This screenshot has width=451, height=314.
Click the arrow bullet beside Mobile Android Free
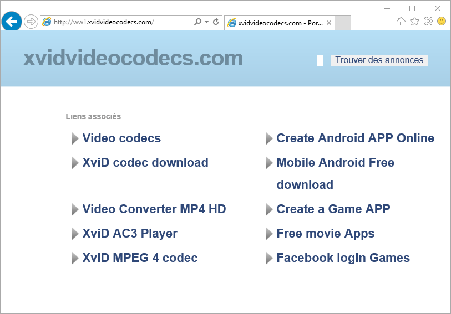coord(269,163)
